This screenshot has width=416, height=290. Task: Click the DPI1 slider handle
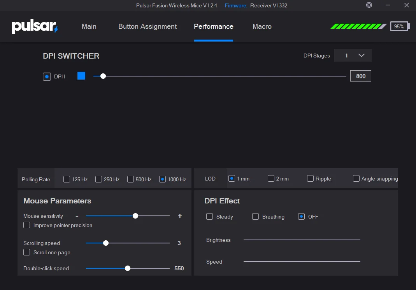pos(103,76)
